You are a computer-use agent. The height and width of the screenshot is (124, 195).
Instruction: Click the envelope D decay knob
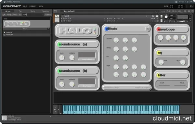[168, 38]
